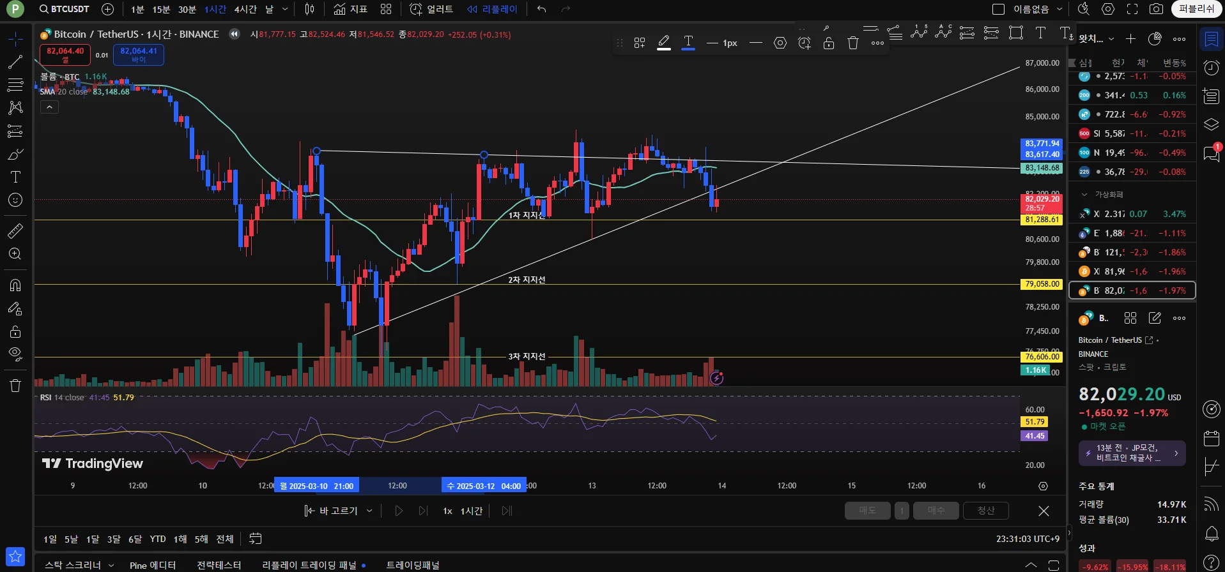Click the red 셀 sell price button
1225x572 pixels.
[x=65, y=55]
